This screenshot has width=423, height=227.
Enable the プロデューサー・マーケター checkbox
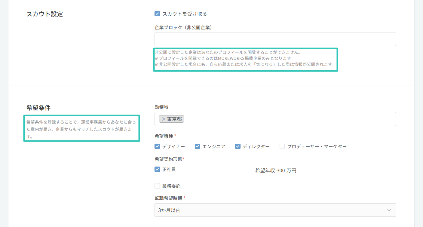point(282,146)
